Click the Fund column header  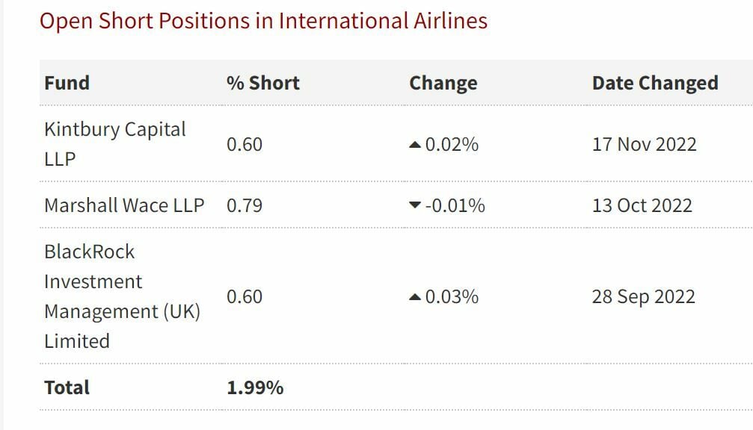click(67, 82)
